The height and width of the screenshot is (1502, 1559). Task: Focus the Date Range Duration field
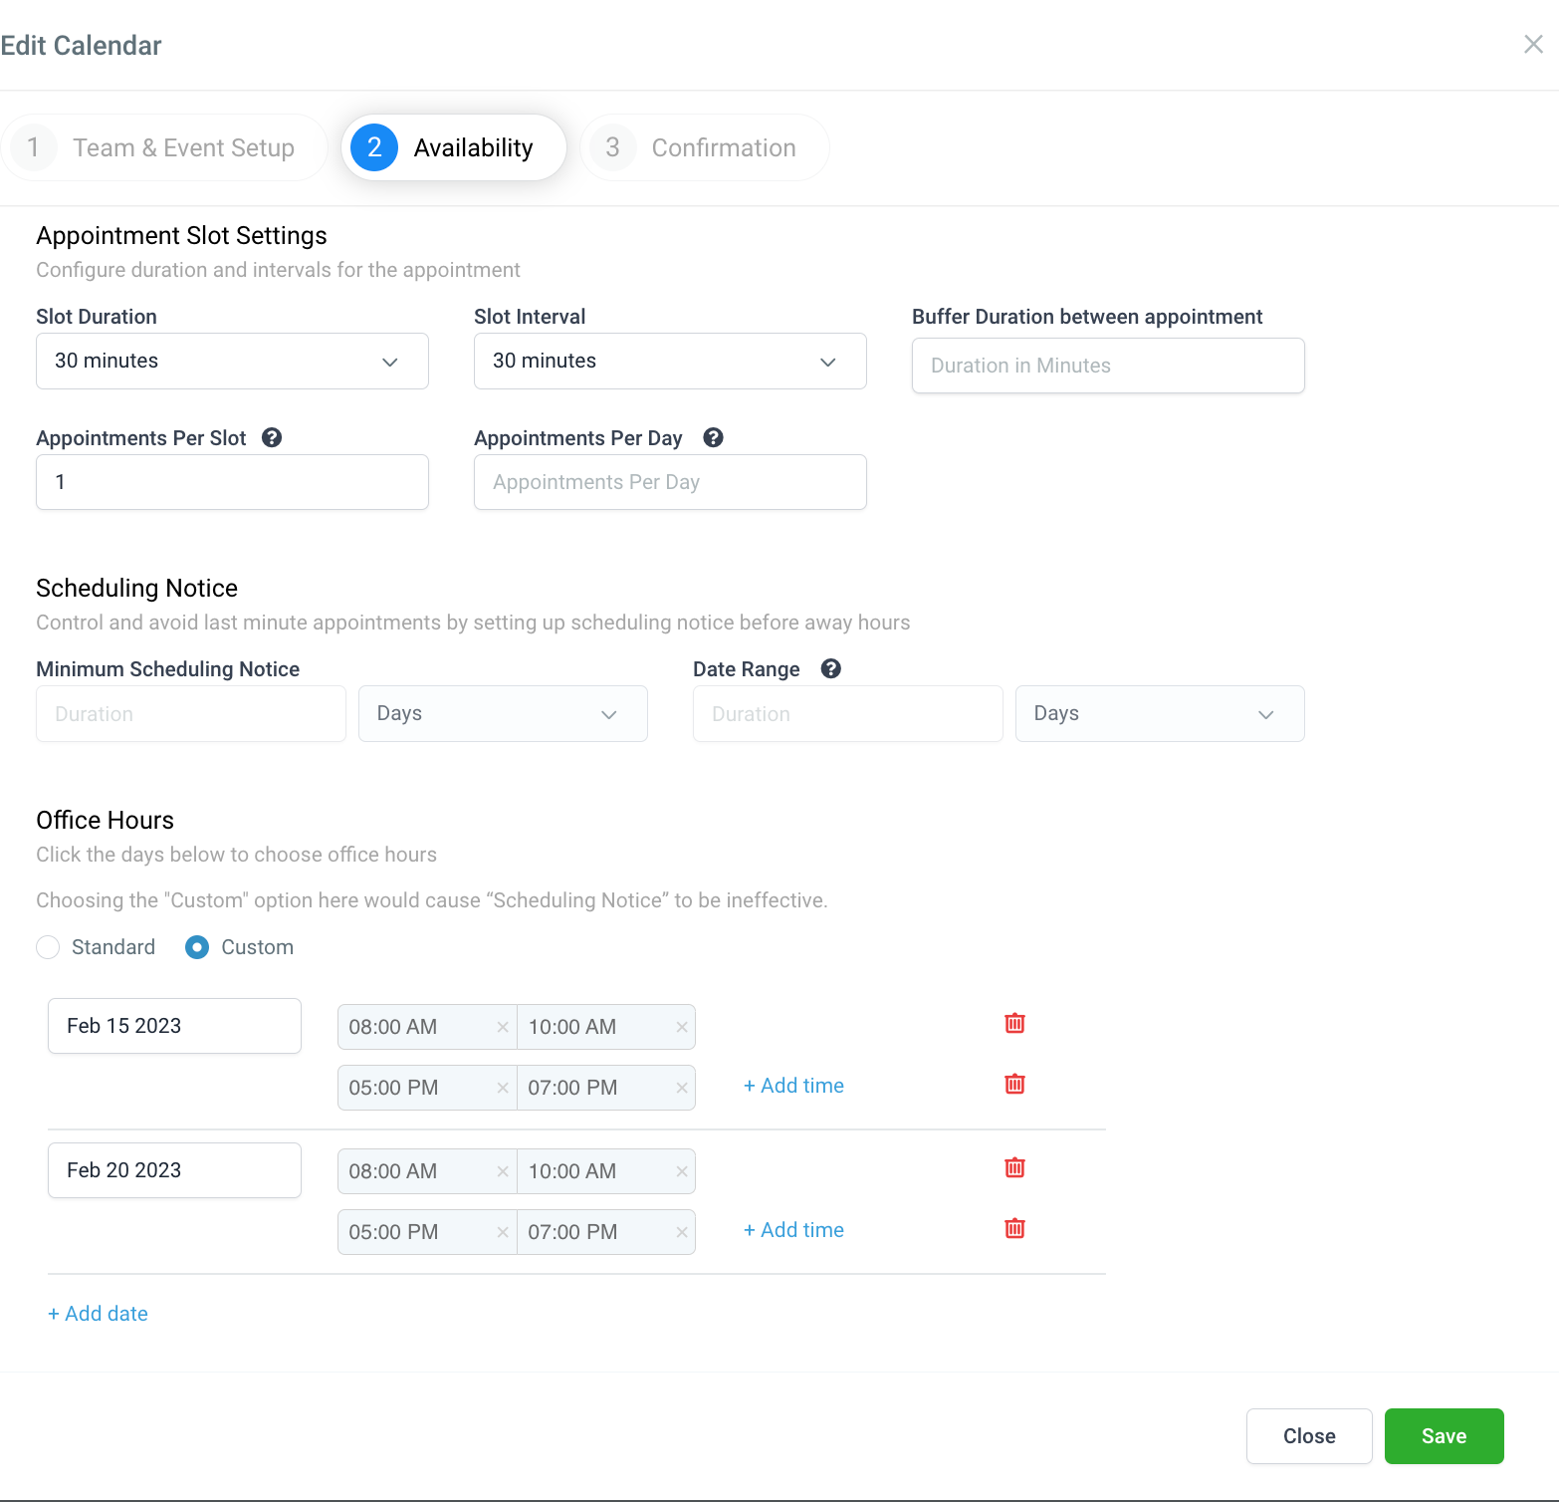[x=848, y=714]
